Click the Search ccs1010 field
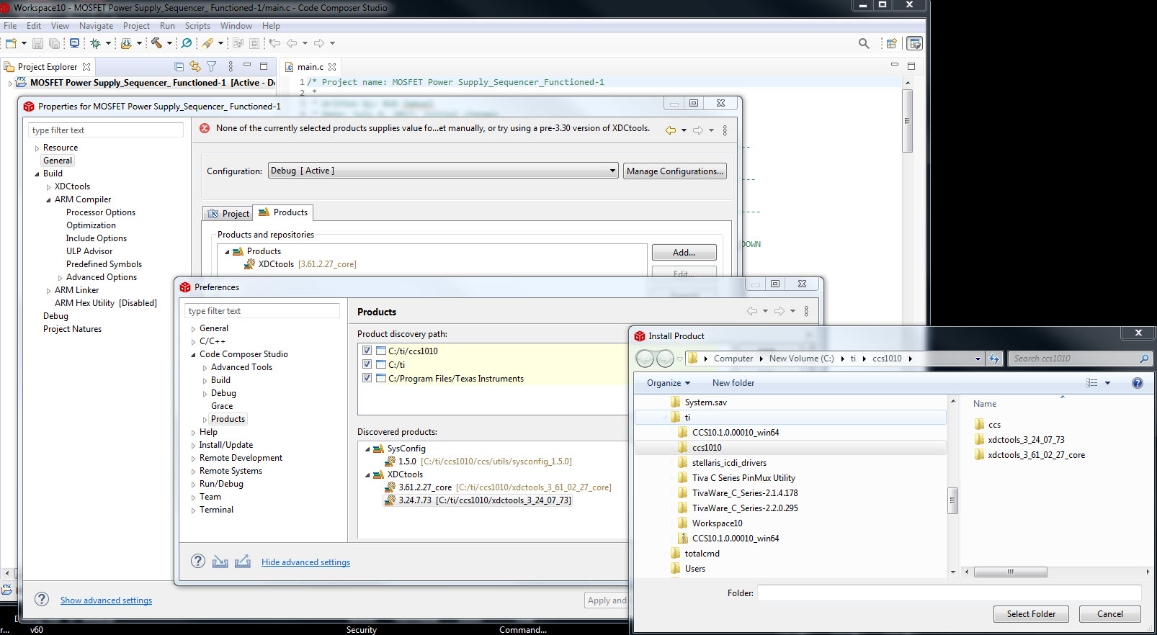 tap(1079, 359)
